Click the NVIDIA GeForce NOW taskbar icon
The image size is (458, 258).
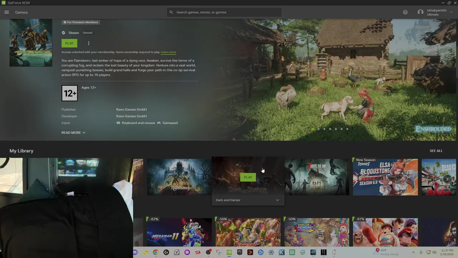click(x=229, y=252)
